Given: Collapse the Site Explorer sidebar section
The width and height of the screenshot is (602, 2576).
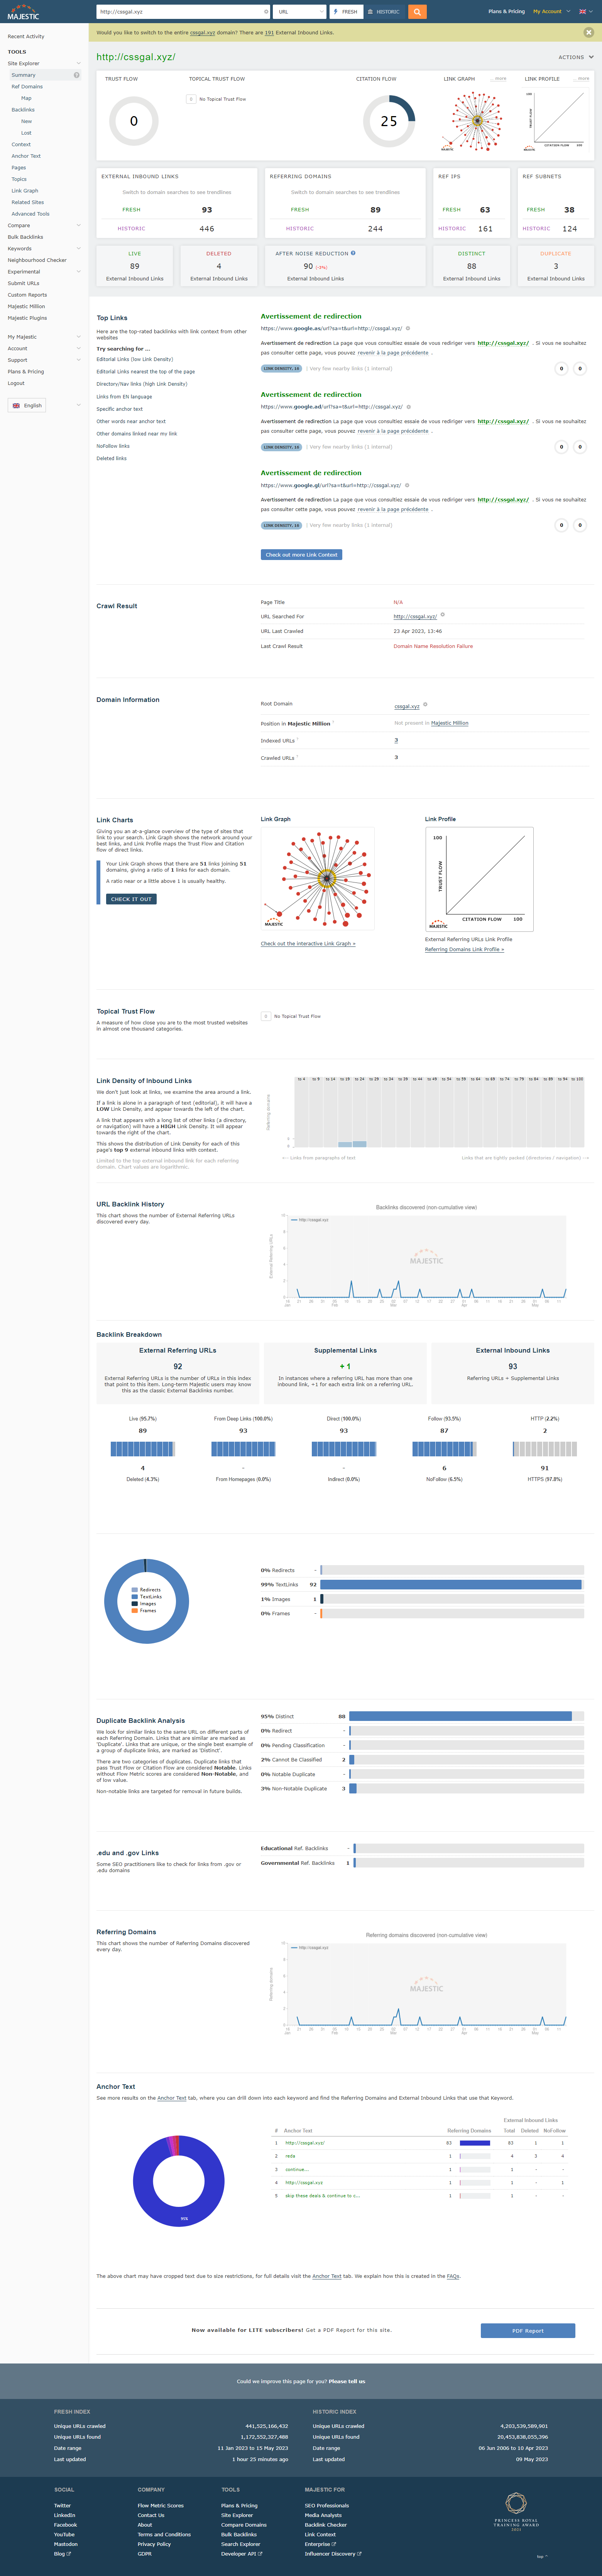Looking at the screenshot, I should point(78,63).
